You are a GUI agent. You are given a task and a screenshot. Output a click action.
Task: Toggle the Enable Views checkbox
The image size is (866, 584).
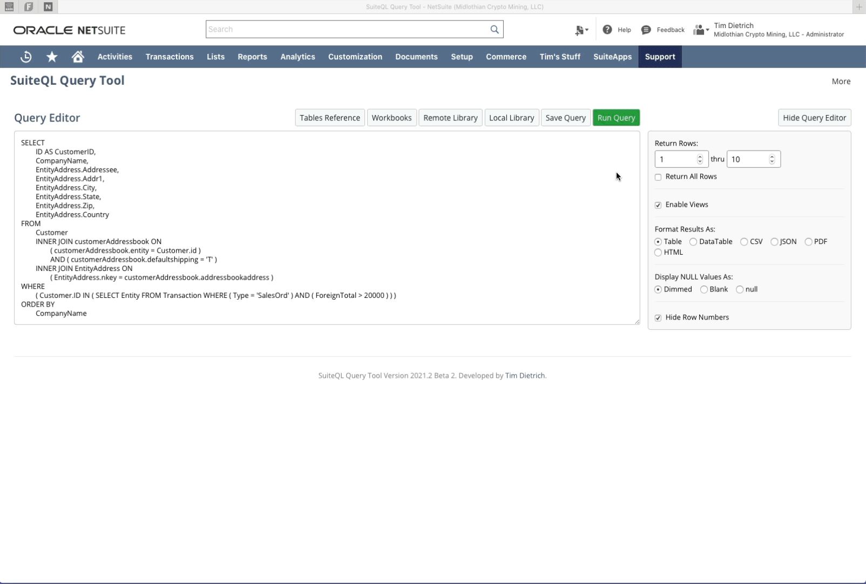[658, 205]
